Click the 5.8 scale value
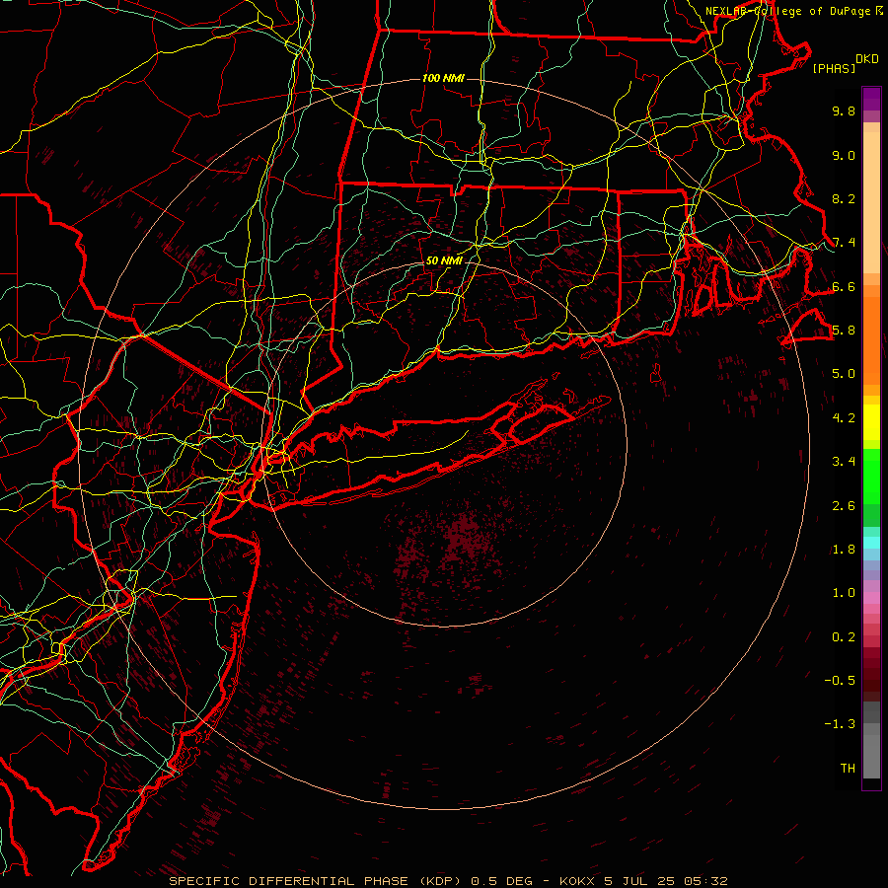Viewport: 888px width, 888px height. tap(844, 331)
